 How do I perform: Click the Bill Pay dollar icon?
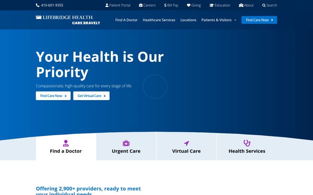coord(165,5)
